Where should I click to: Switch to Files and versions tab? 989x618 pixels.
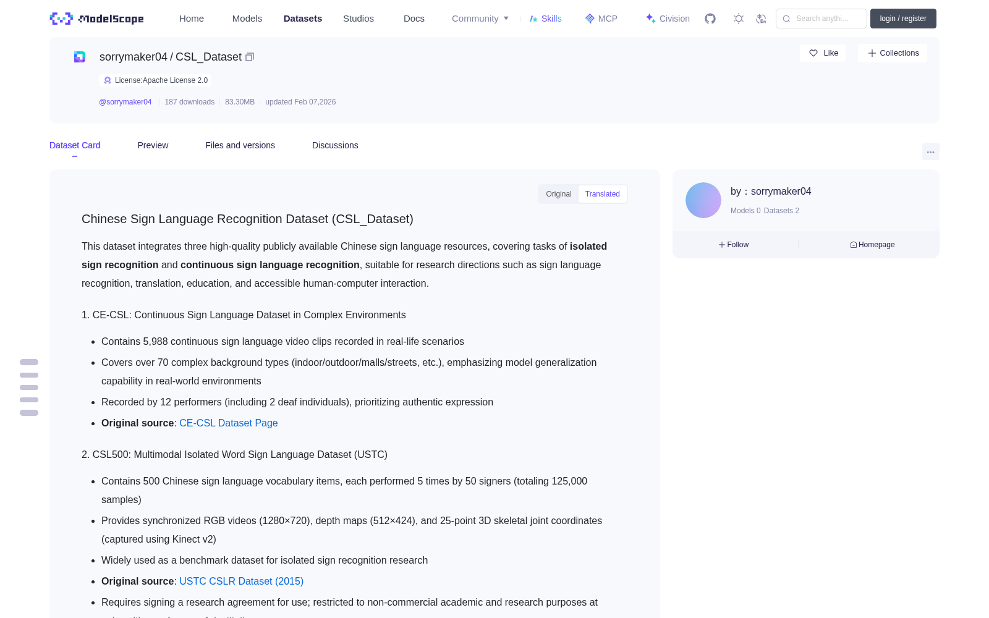[x=240, y=145]
